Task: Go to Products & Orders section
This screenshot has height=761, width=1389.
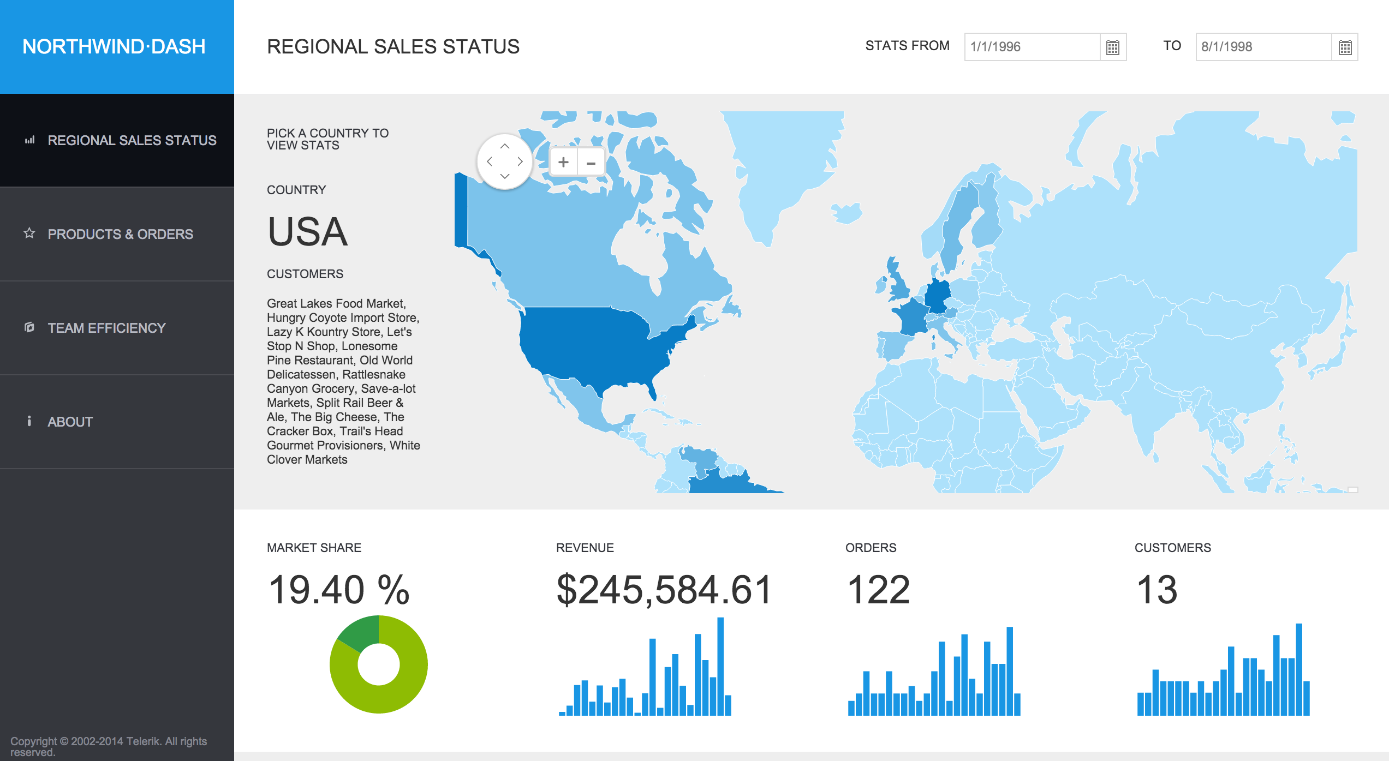Action: (x=120, y=234)
